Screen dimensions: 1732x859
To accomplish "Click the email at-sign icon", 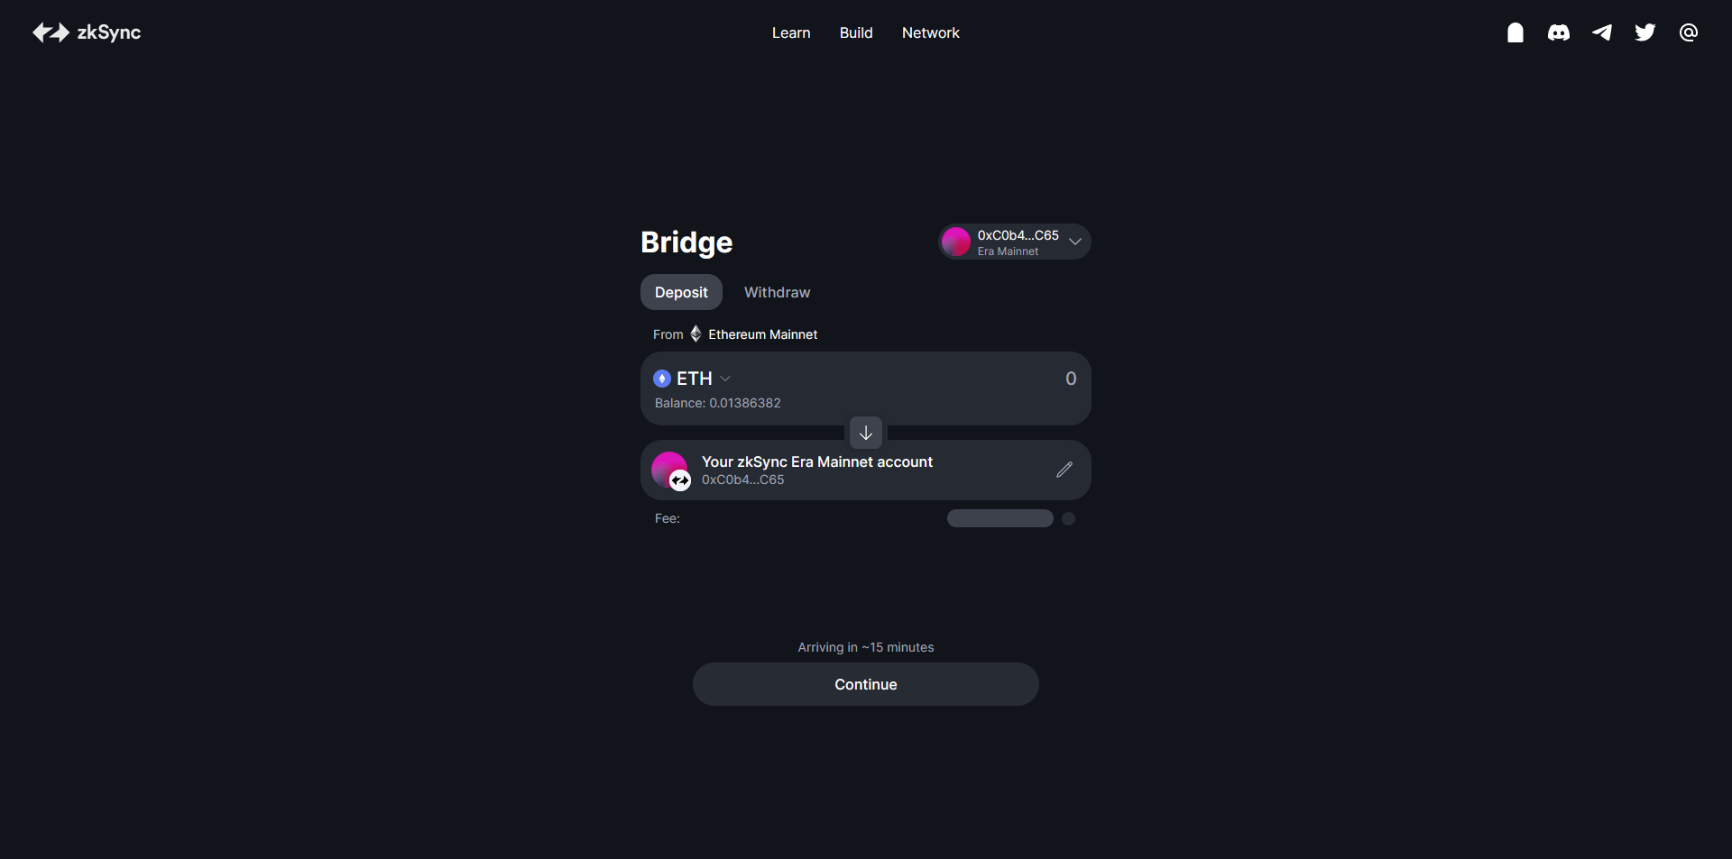I will tap(1689, 32).
